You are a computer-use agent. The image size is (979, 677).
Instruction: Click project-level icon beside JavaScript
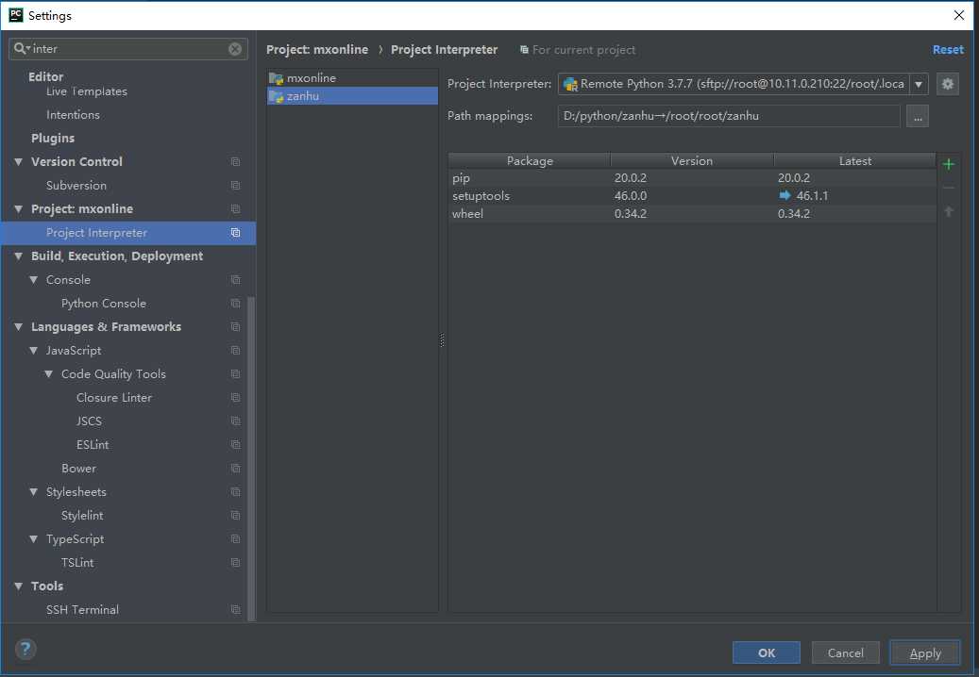click(235, 351)
